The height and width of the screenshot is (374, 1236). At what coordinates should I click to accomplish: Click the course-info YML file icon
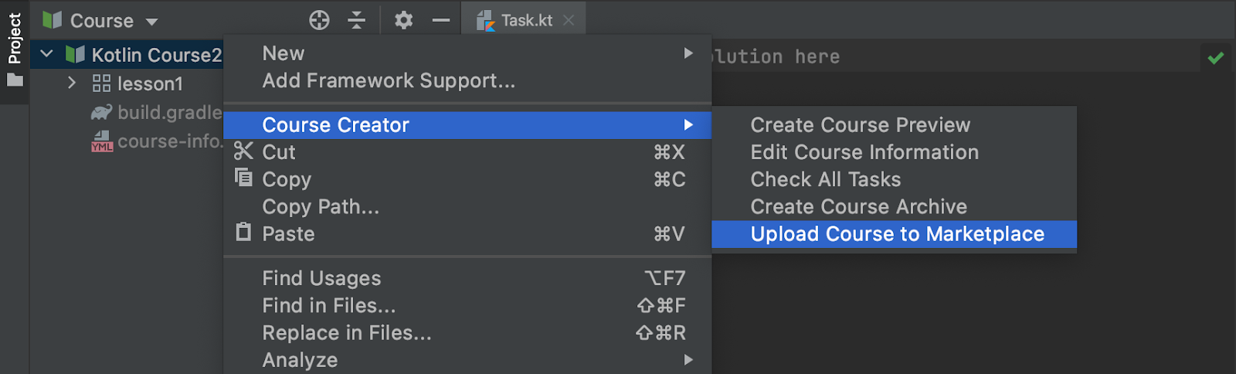pos(101,141)
